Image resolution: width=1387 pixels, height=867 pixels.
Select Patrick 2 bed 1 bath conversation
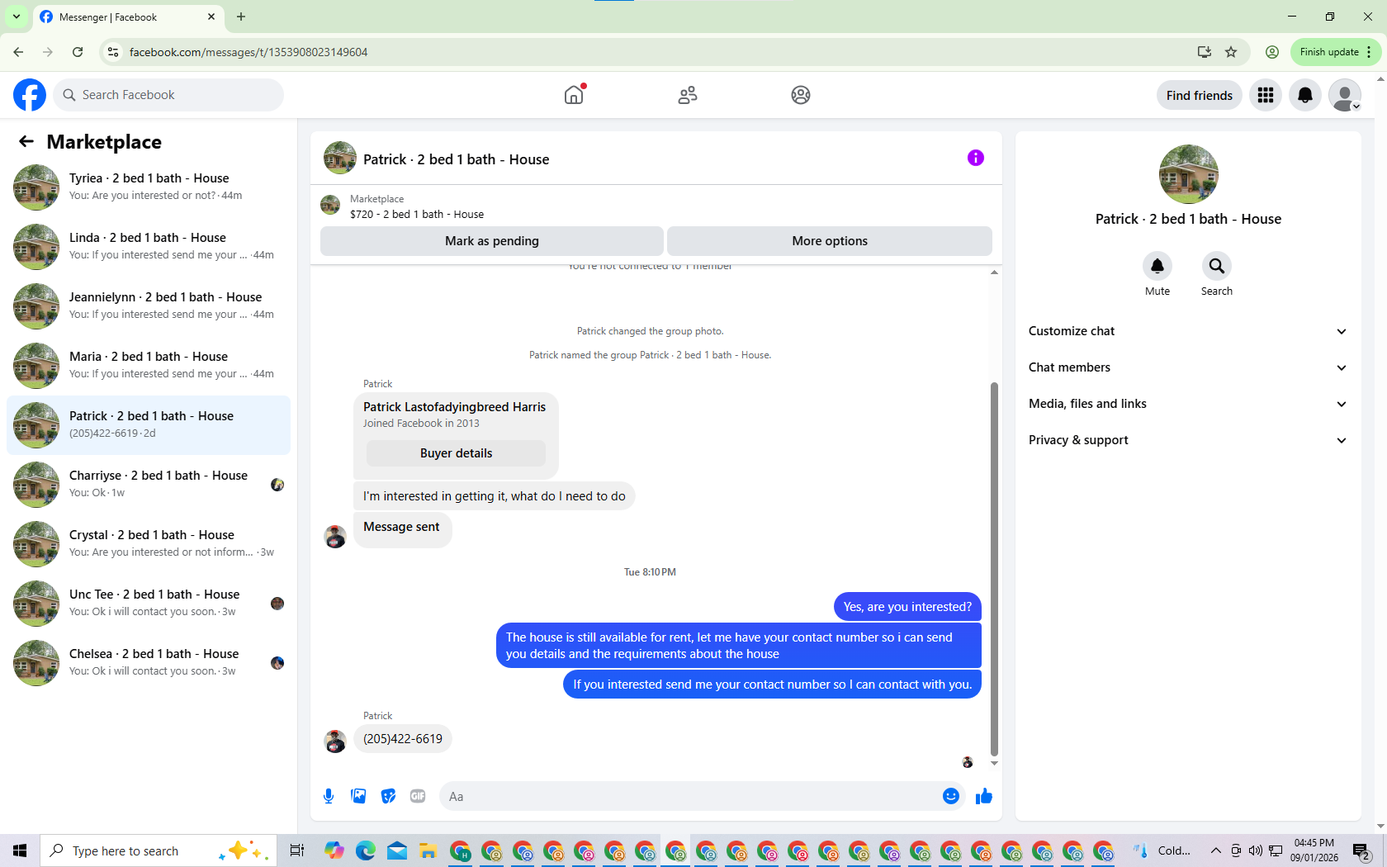[149, 425]
